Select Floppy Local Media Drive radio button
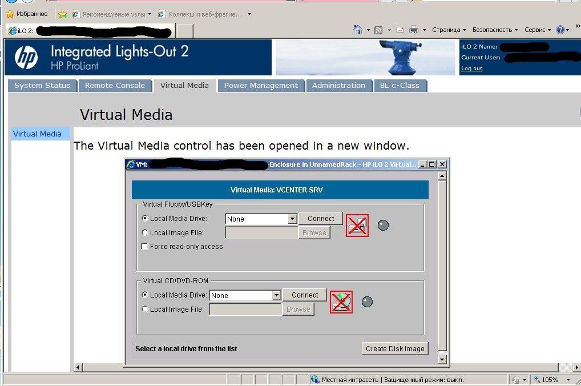 coord(145,218)
